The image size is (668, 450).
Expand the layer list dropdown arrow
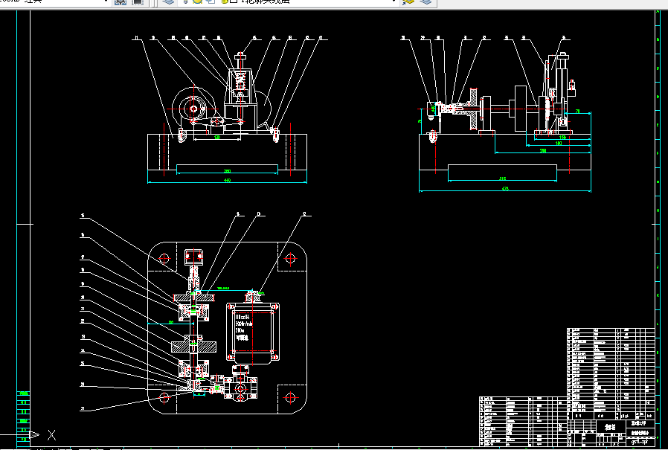click(394, 1)
